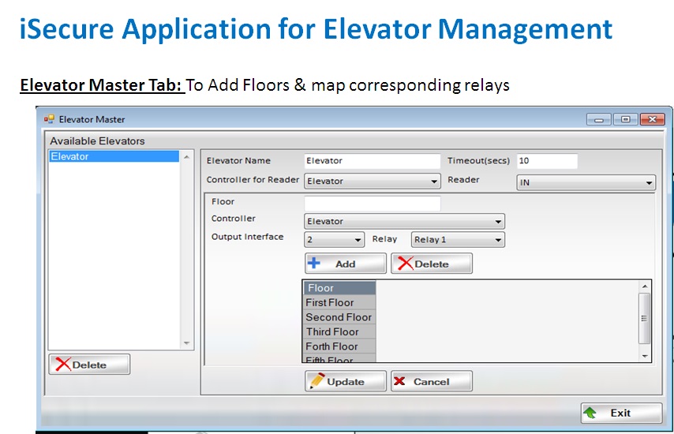Open the Controller for Reader dropdown
The height and width of the screenshot is (434, 674).
pyautogui.click(x=373, y=181)
